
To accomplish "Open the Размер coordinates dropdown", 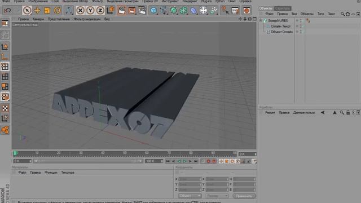I will [x=217, y=196].
